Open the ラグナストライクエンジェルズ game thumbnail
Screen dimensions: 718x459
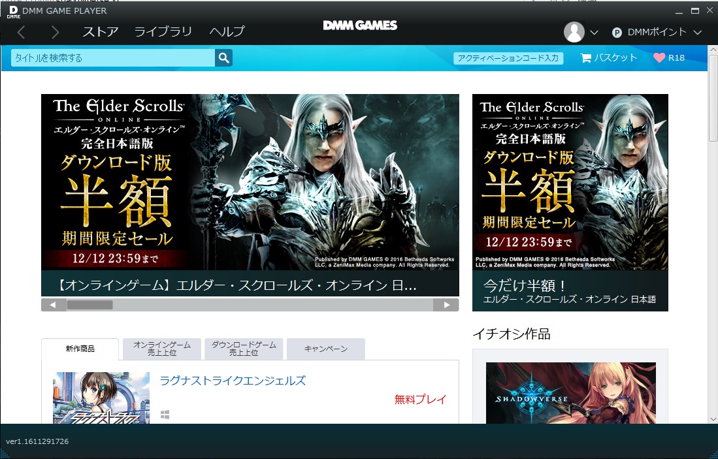[x=101, y=398]
